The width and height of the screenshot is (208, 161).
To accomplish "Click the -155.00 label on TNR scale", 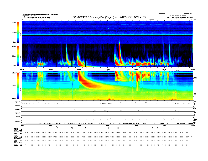I will (x=14, y=99).
